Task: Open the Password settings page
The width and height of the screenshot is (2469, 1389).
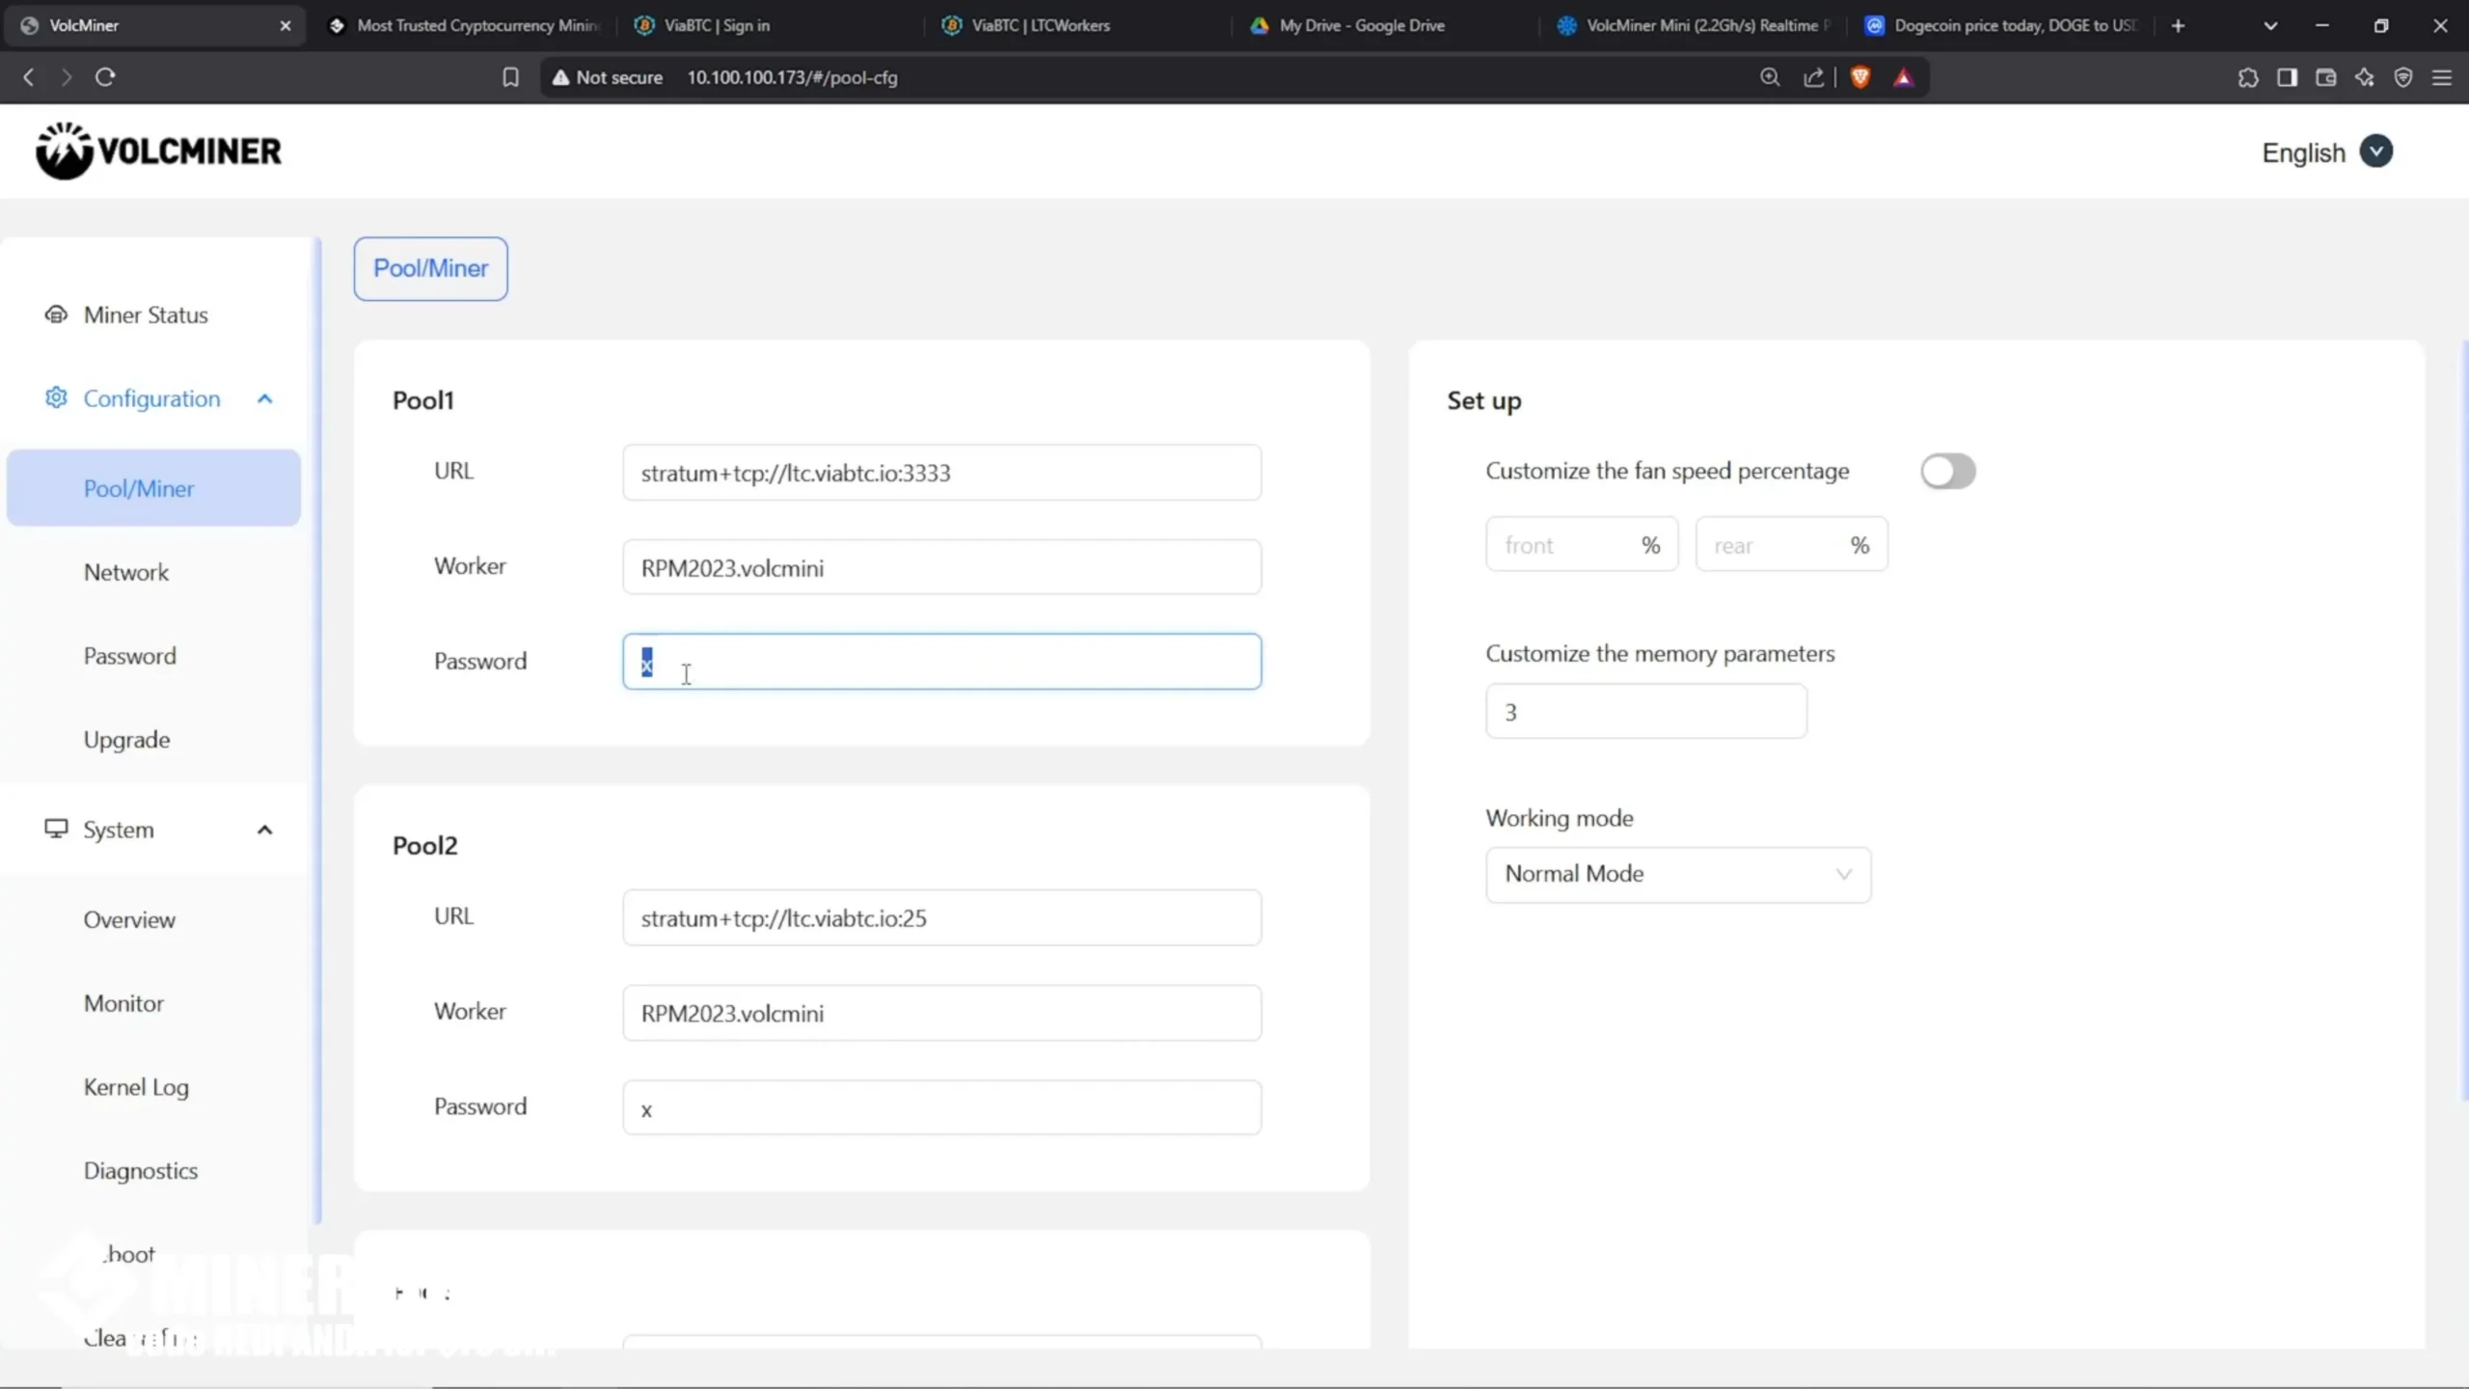Action: [130, 656]
